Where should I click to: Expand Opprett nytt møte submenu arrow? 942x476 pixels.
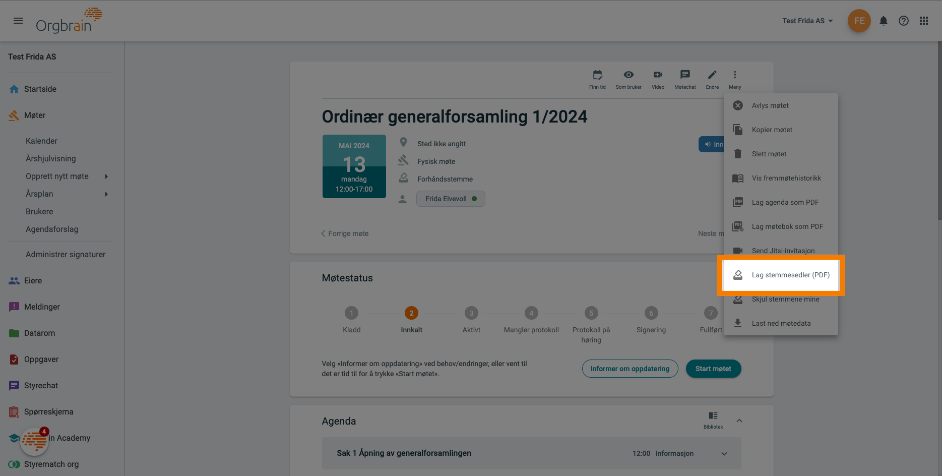pos(106,176)
